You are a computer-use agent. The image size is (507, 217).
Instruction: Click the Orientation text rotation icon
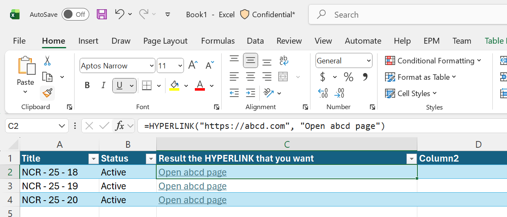pyautogui.click(x=268, y=93)
